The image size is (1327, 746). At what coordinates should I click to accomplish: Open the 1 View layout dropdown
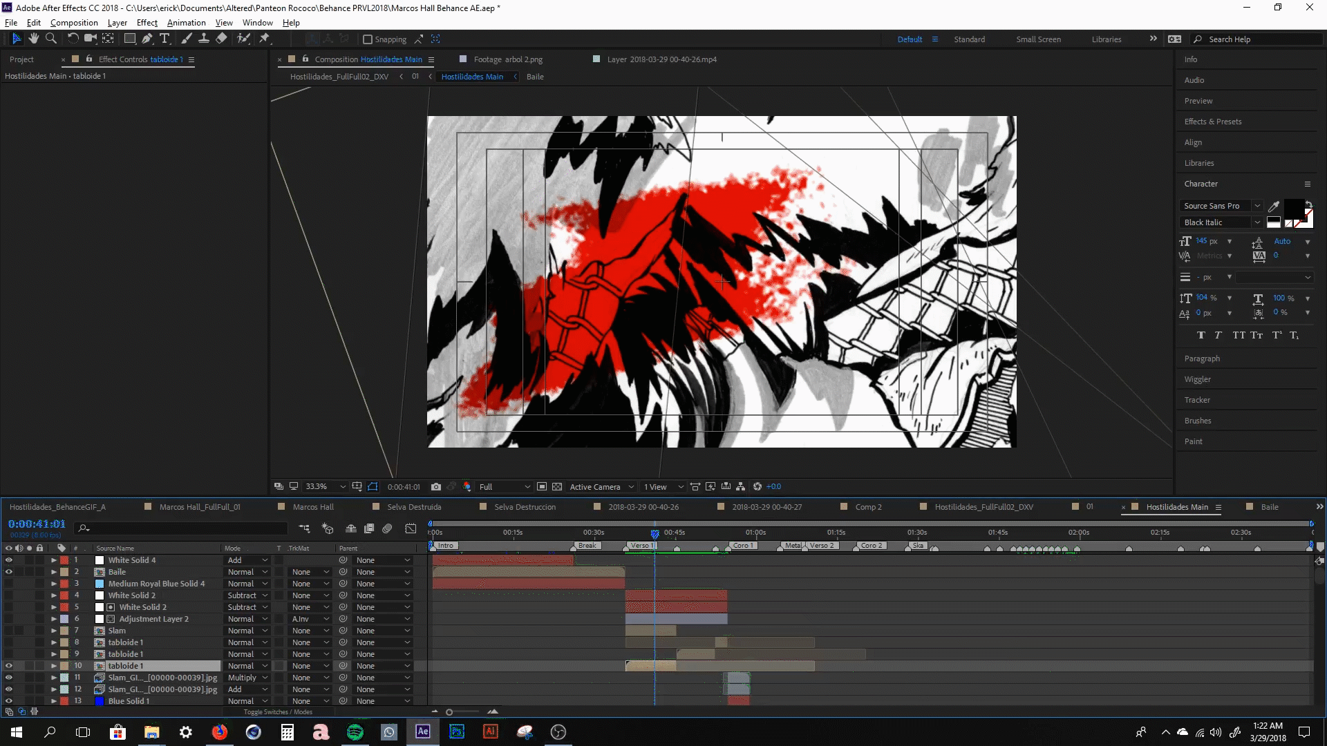[x=663, y=487]
